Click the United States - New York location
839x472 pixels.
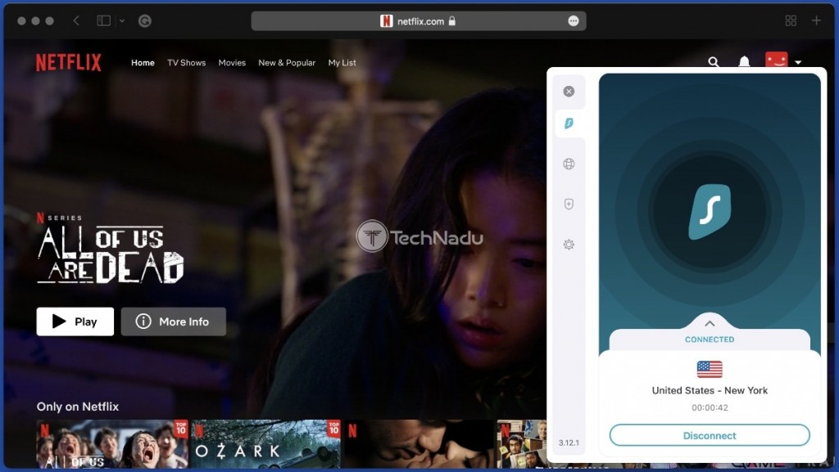(710, 390)
